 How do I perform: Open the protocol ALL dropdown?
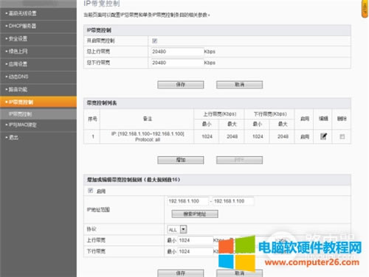pyautogui.click(x=177, y=229)
